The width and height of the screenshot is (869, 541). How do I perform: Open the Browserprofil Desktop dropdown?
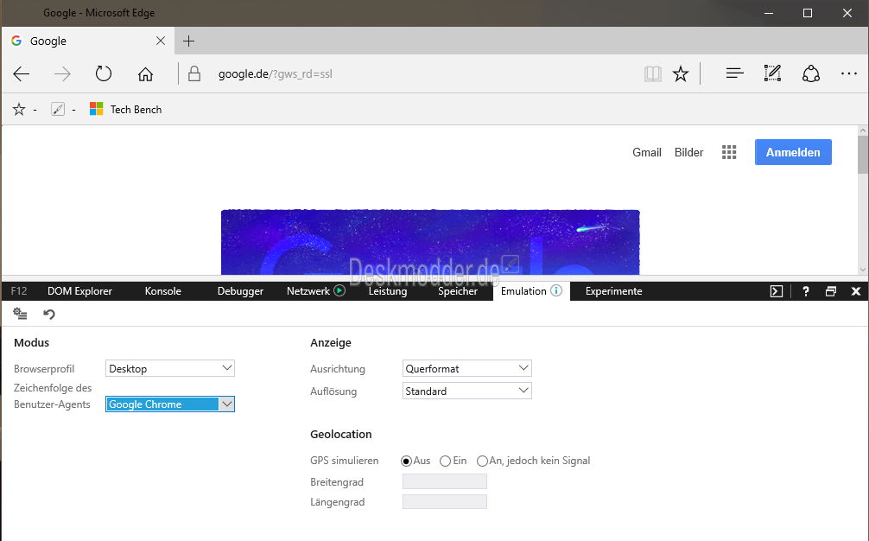coord(170,368)
